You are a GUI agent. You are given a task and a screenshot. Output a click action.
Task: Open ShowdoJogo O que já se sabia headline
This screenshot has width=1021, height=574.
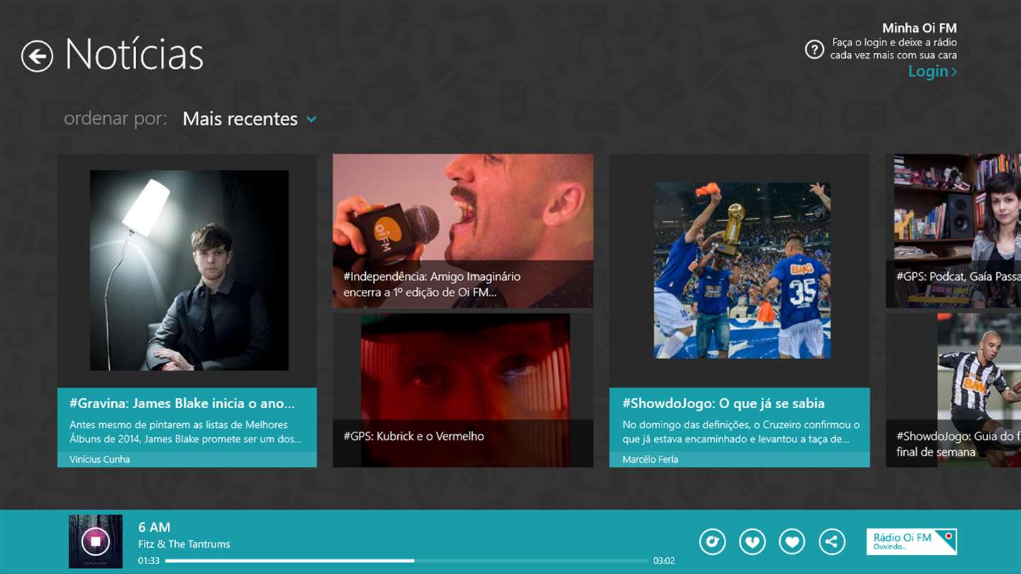click(723, 403)
